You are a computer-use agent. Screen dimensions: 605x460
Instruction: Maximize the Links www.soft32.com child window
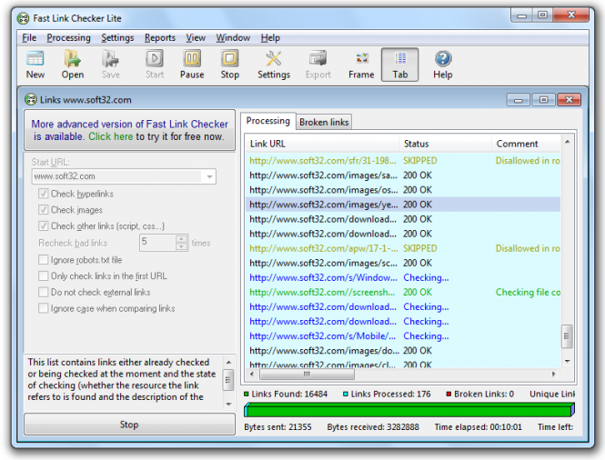543,100
